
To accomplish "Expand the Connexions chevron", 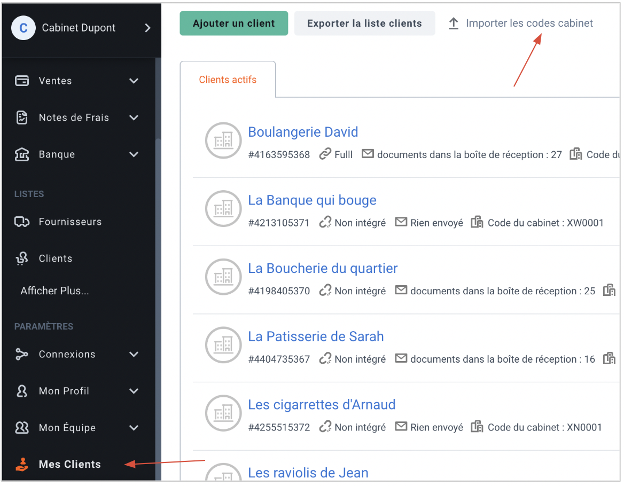I will [x=134, y=355].
